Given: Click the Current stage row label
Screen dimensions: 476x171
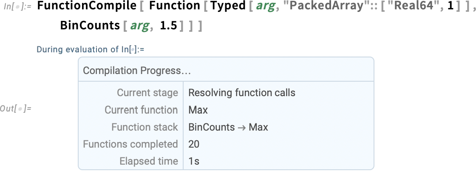Looking at the screenshot, I should 147,93.
